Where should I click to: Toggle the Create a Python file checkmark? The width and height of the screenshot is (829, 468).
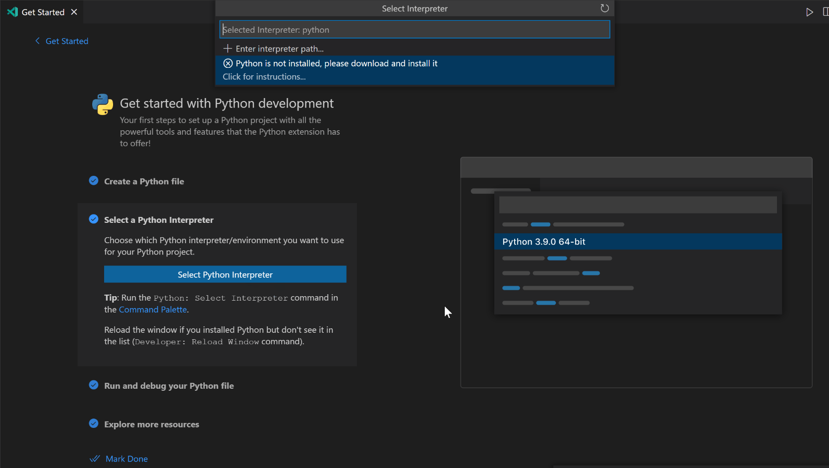pyautogui.click(x=93, y=181)
